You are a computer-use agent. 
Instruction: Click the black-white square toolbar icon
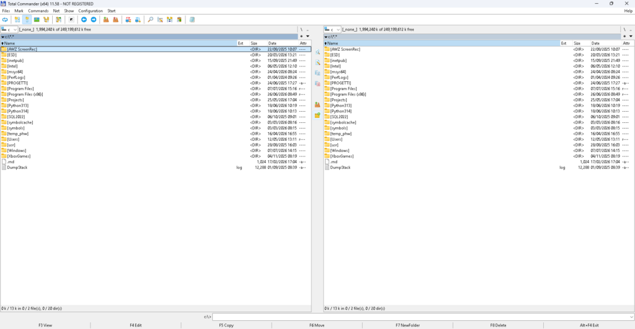click(71, 19)
